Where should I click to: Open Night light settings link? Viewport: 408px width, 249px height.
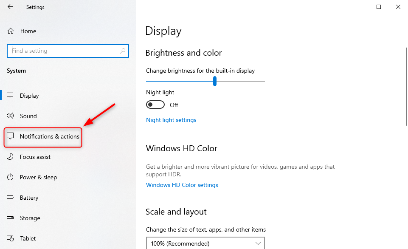pyautogui.click(x=171, y=120)
